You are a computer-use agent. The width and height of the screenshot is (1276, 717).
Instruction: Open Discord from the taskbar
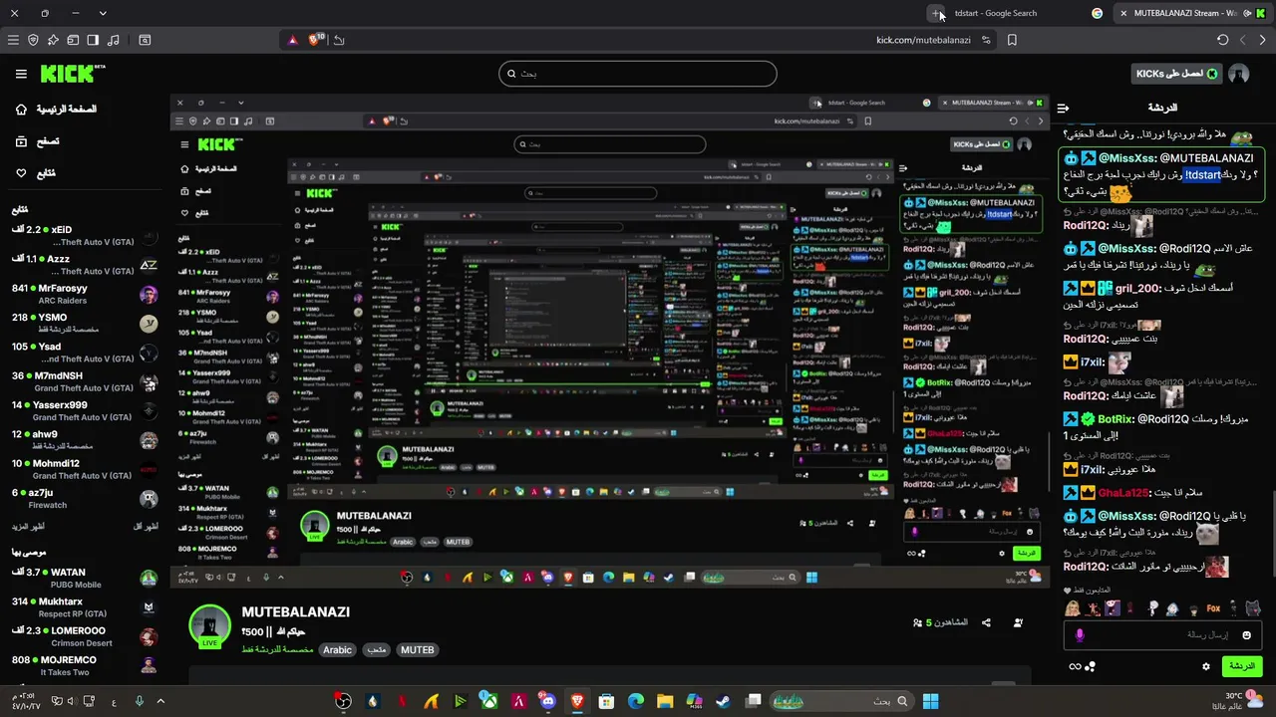548,701
